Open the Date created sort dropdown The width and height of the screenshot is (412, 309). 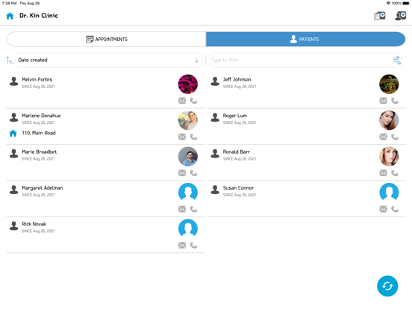[x=109, y=60]
